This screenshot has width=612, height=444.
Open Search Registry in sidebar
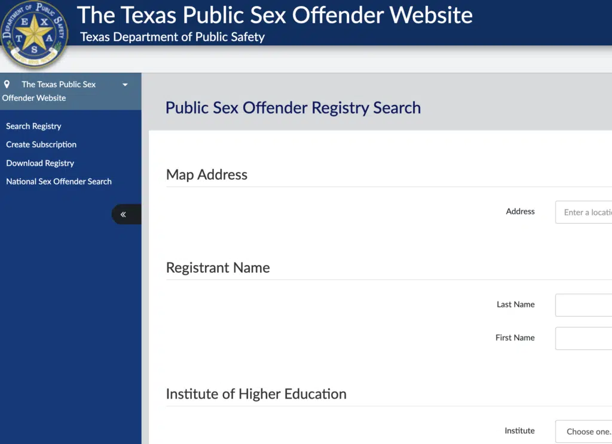[33, 127]
